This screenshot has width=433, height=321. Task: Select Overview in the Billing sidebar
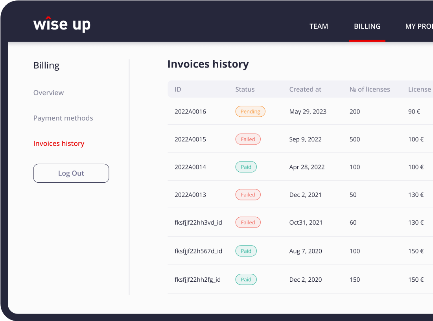coord(48,93)
